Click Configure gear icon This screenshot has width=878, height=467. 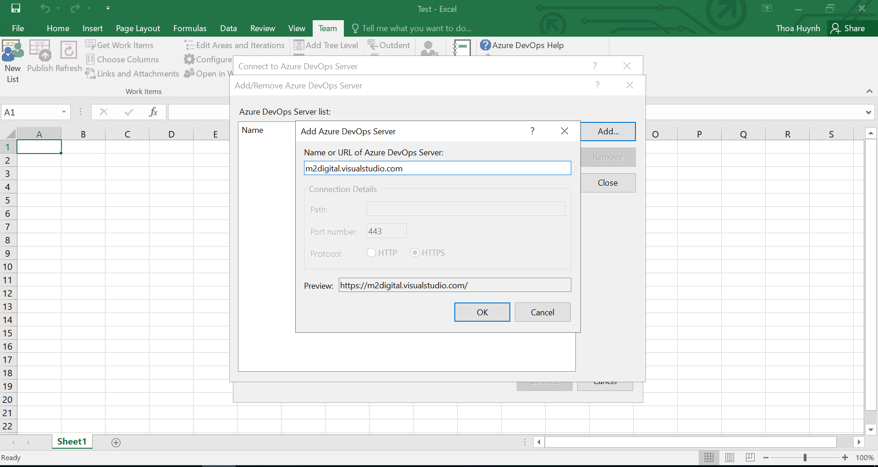(189, 59)
